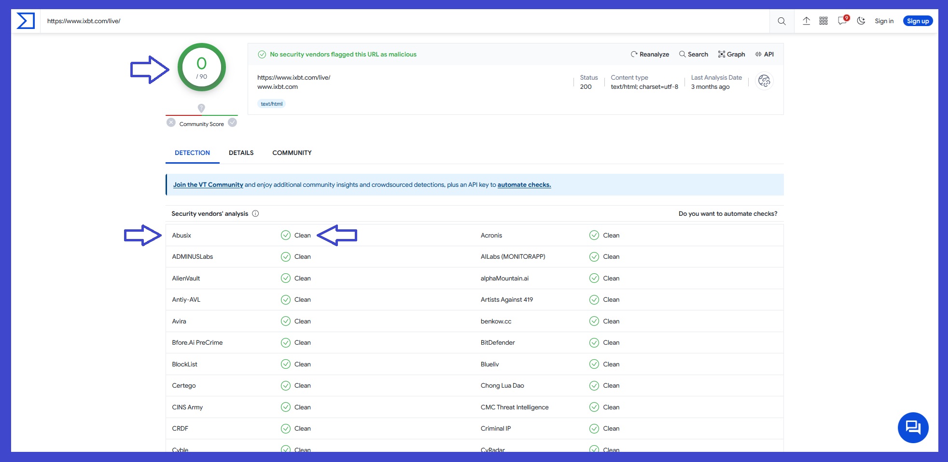948x462 pixels.
Task: Click the Clean check icon for Certego
Action: 286,385
